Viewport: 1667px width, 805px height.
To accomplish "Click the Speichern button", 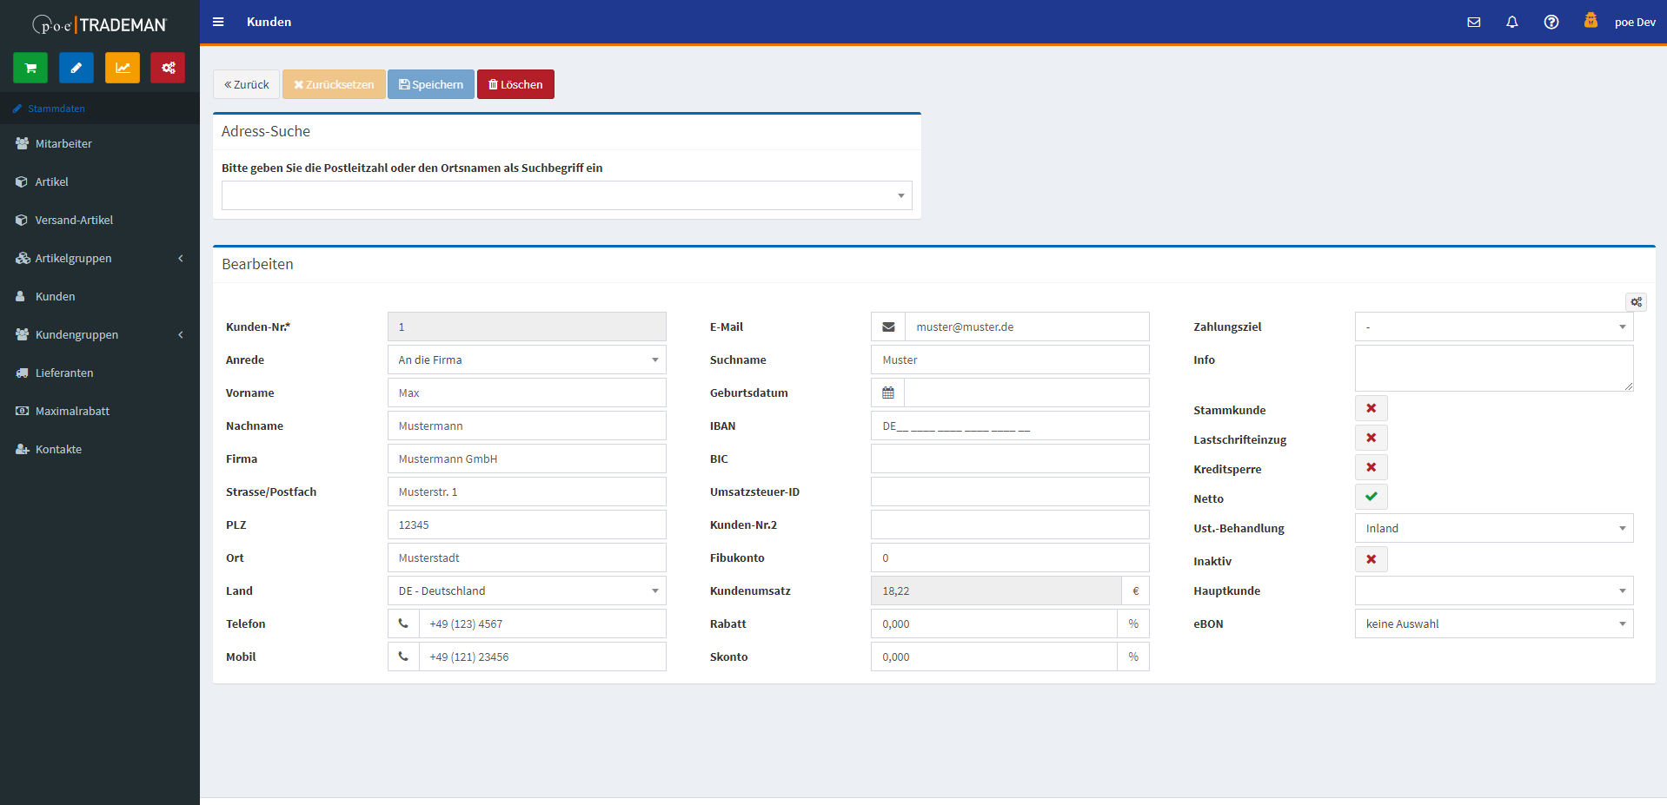I will [431, 84].
